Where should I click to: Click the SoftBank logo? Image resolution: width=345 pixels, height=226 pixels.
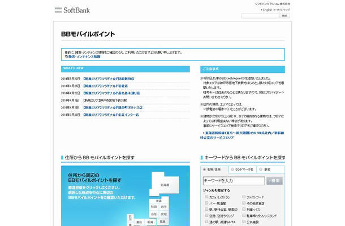click(72, 10)
